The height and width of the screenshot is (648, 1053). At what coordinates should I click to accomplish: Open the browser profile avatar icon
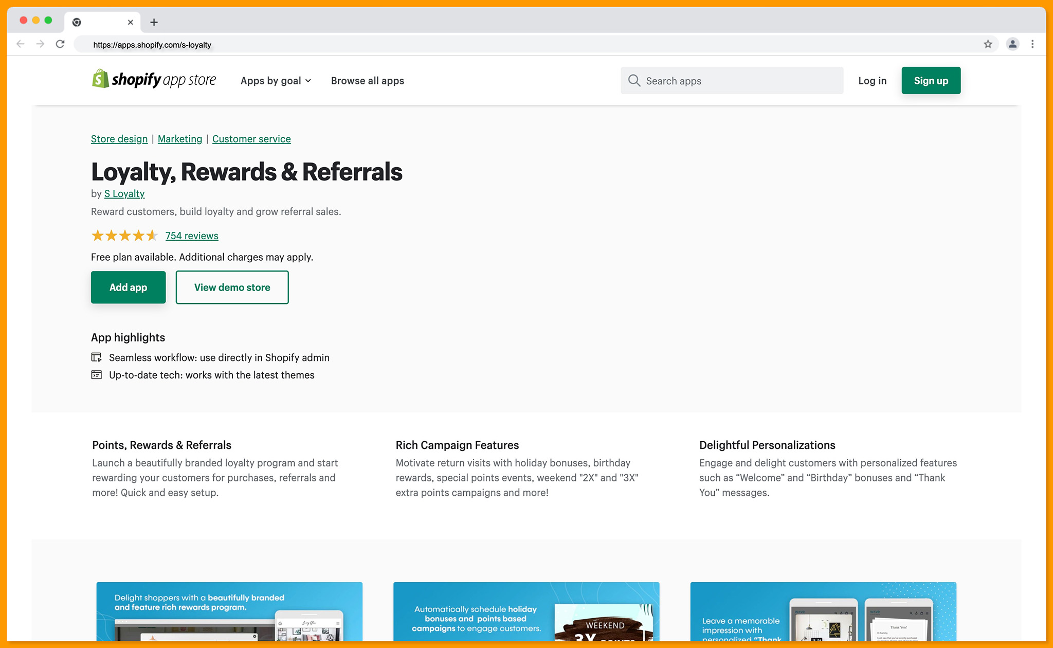(1012, 44)
